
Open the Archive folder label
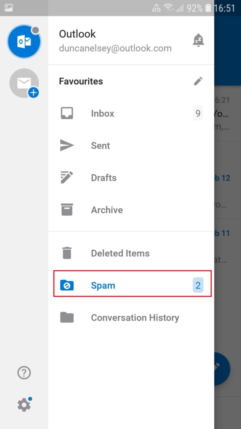107,210
